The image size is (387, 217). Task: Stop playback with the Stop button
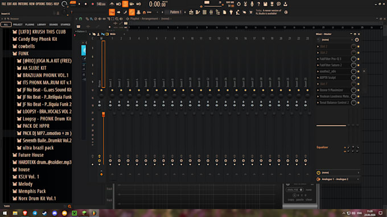pos(85,4)
